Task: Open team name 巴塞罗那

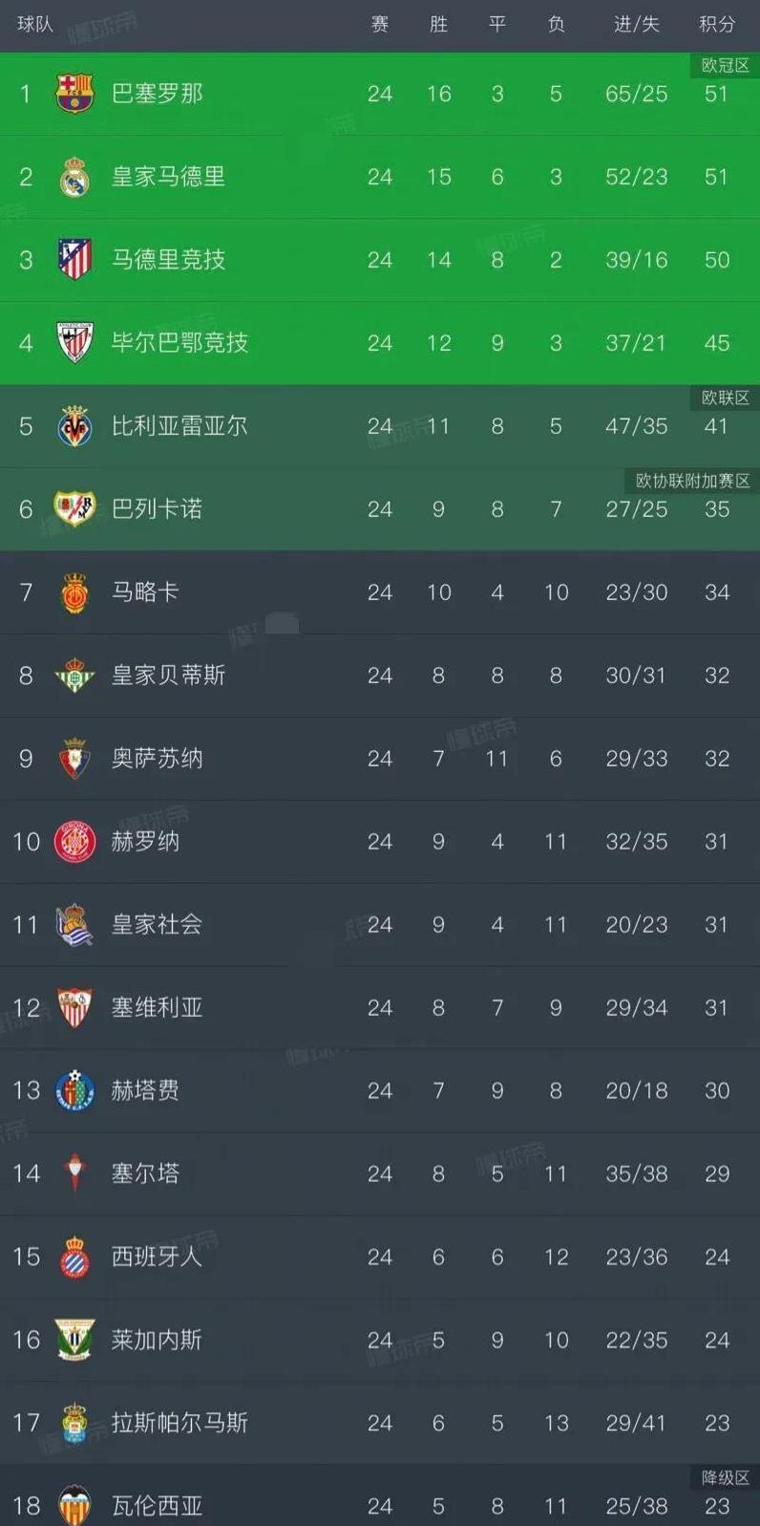Action: [x=157, y=94]
